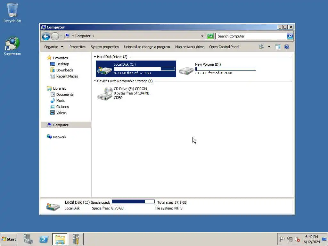The height and width of the screenshot is (246, 328).
Task: Click the muted volume tray icon
Action: tap(297, 239)
